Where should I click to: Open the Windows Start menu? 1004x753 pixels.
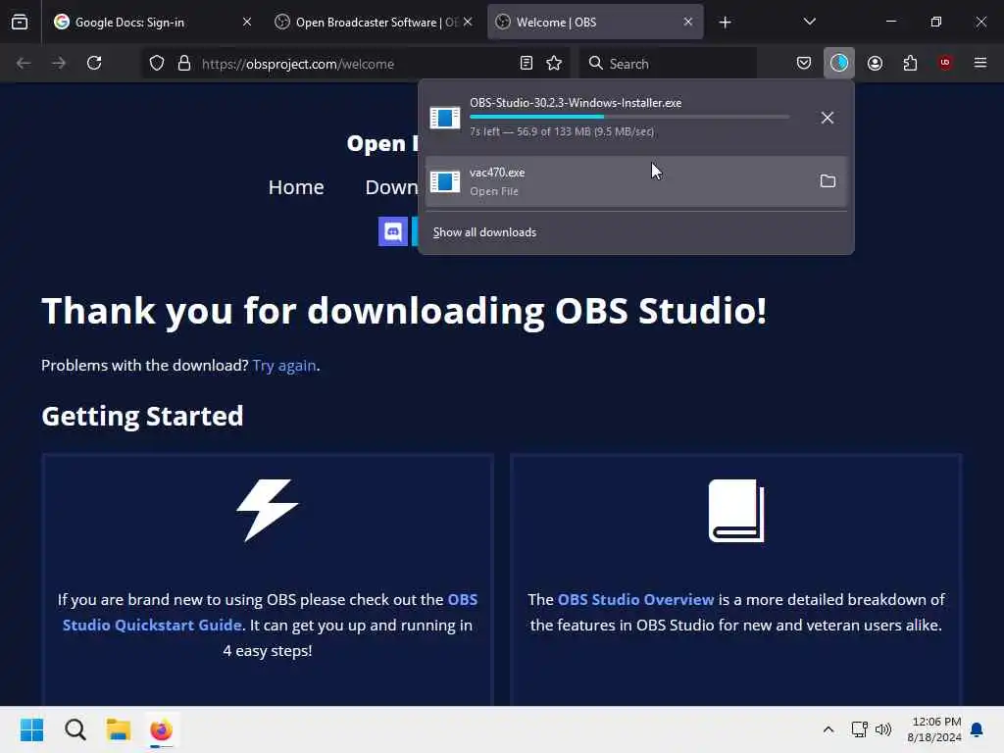(32, 729)
